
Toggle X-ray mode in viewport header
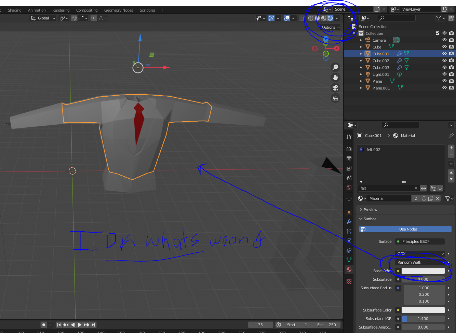coord(301,18)
